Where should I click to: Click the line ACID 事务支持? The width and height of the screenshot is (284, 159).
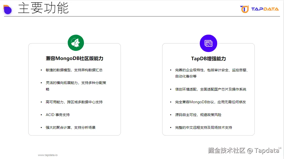click(58, 115)
